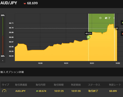Click the 取引終了 status cell
Viewport: 123px width, 97px height.
point(93,91)
